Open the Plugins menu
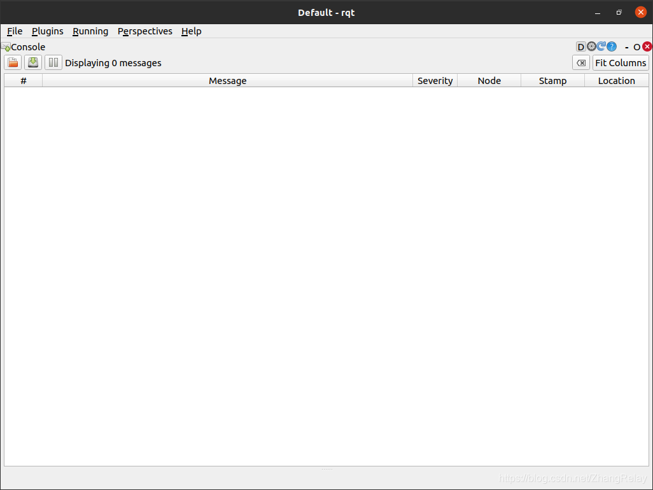This screenshot has width=653, height=490. [x=48, y=31]
